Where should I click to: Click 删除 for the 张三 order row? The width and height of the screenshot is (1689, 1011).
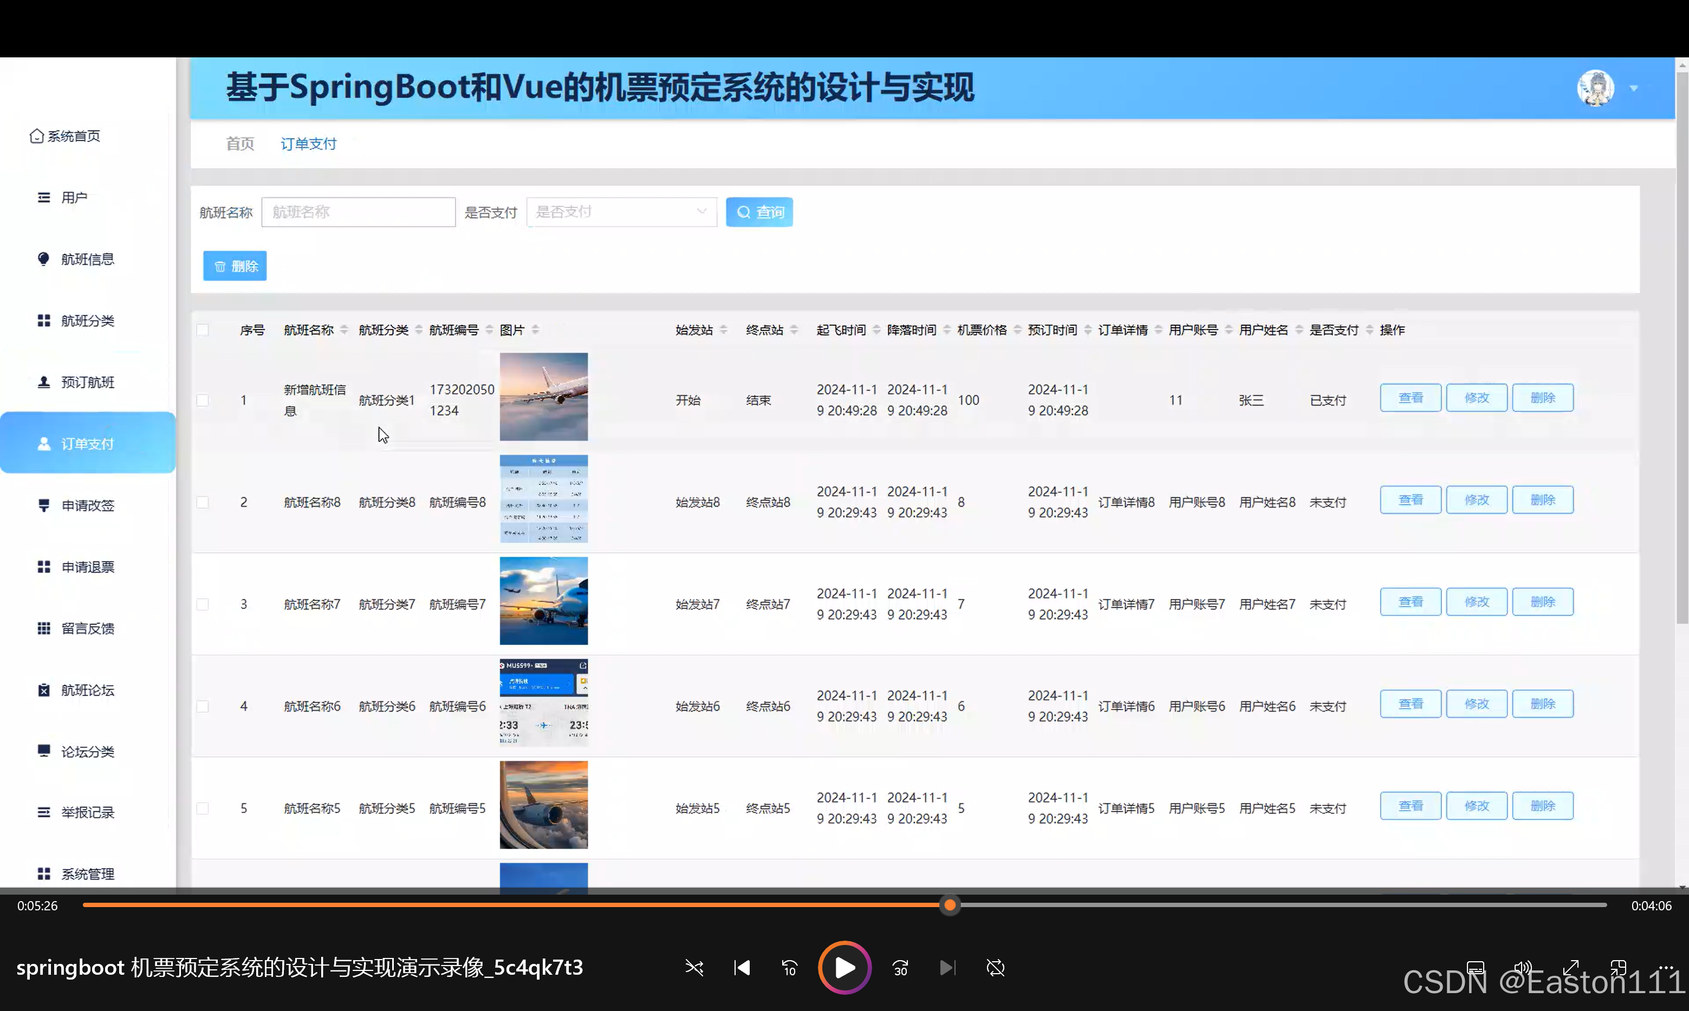[x=1542, y=398]
